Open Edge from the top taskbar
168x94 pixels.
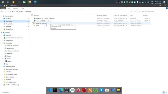coord(35,2)
